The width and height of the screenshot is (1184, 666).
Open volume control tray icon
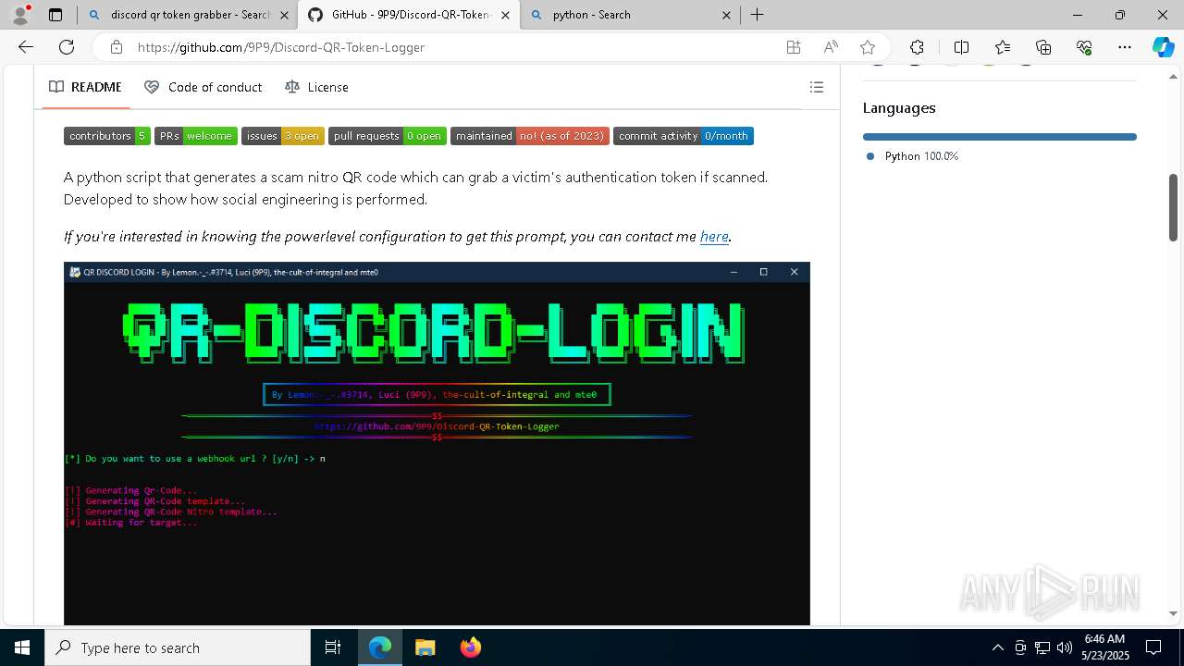pyautogui.click(x=1065, y=647)
